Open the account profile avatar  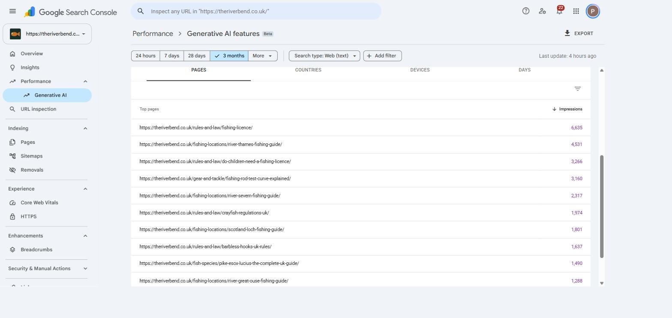[593, 11]
